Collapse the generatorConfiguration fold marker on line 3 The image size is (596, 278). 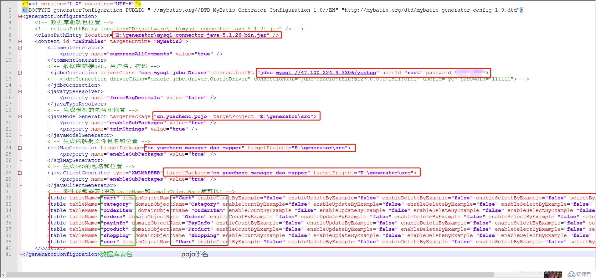click(20, 16)
